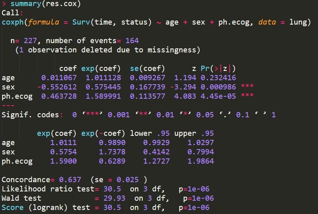Click 'Surv(time, status)' in the formula
Screen dimensions: 318x214
112,22
